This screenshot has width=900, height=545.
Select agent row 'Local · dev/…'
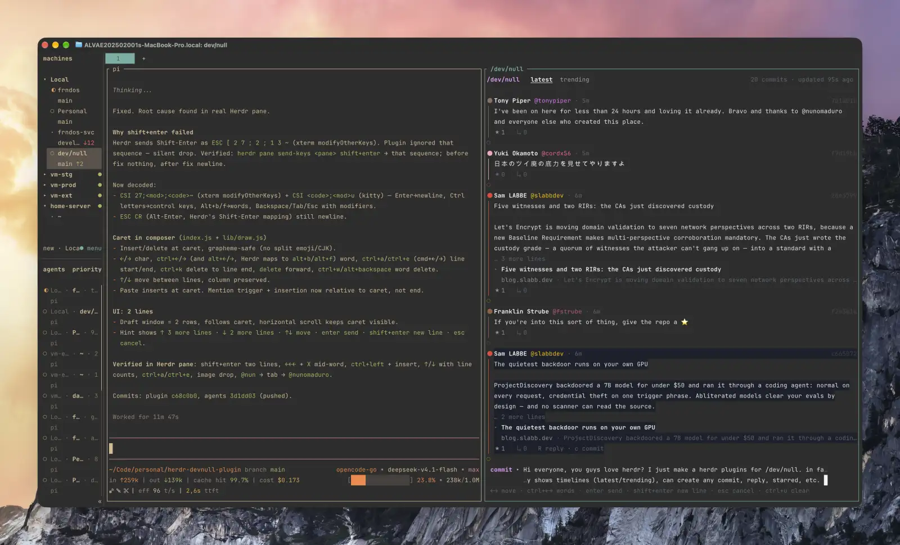[71, 312]
